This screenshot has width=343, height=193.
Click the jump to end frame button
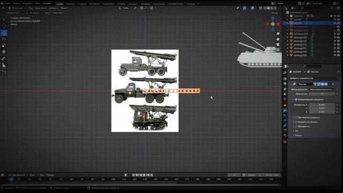point(152,175)
